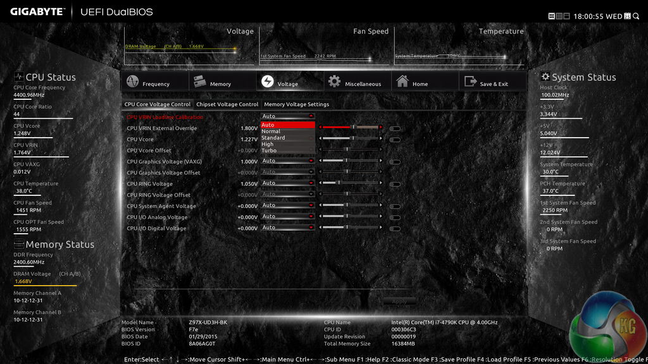Toggle CPU VRIN External Override switch

[395, 129]
